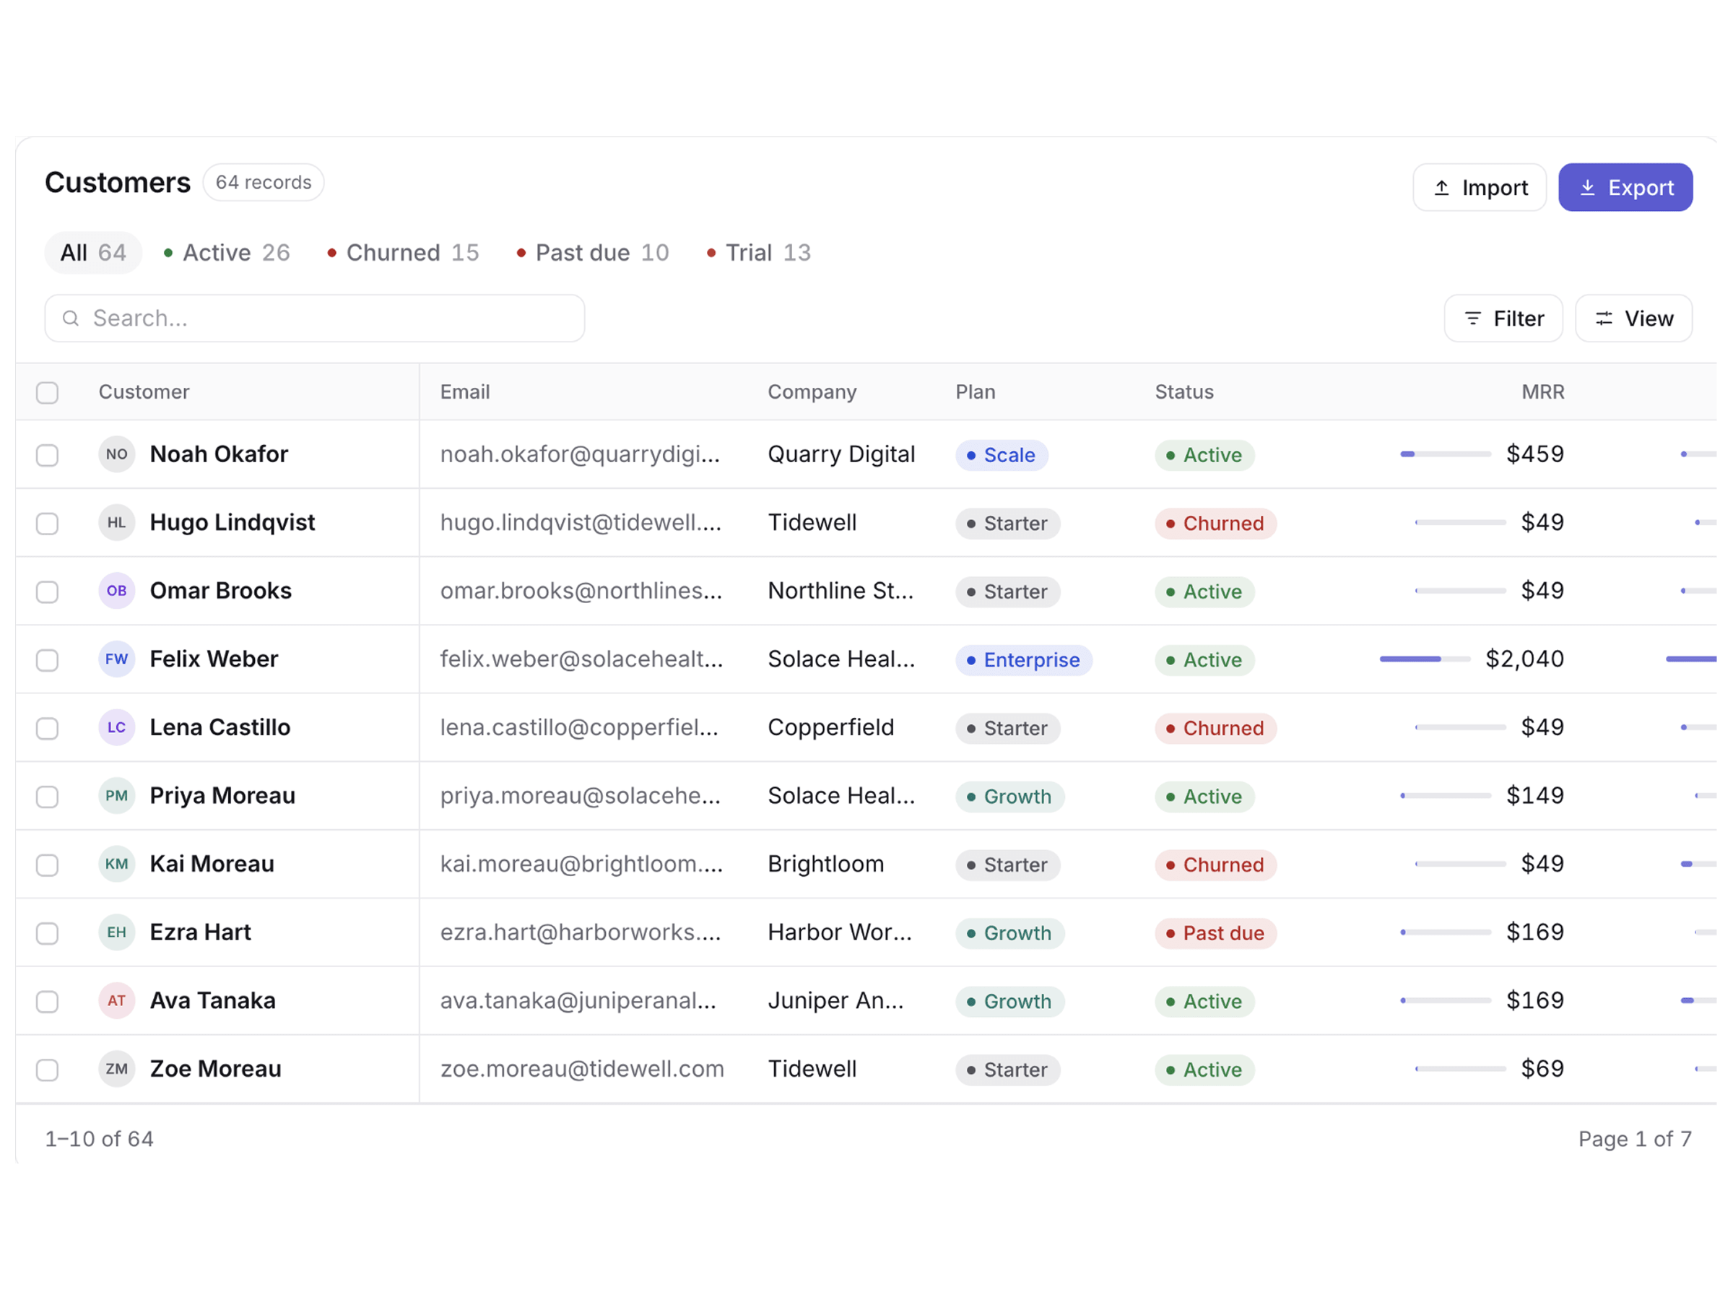This screenshot has width=1733, height=1300.
Task: Switch to the Past due 10 tab
Action: pos(592,252)
